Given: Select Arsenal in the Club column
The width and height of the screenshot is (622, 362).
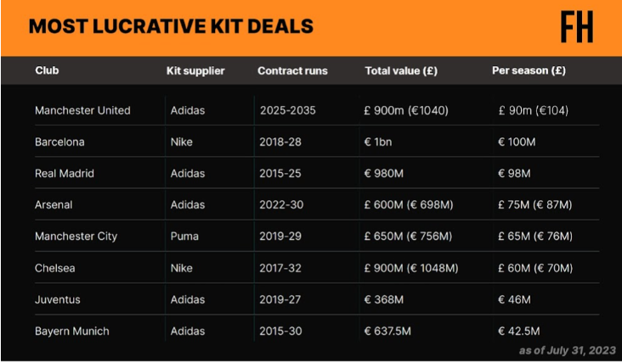Looking at the screenshot, I should (x=54, y=204).
